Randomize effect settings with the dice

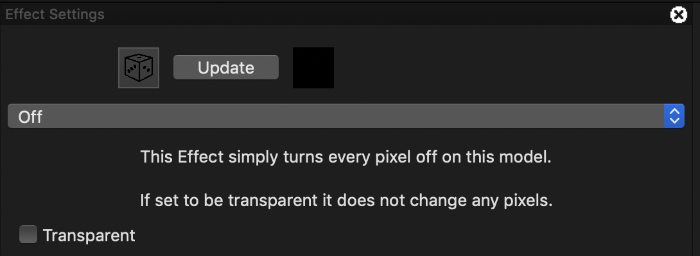[139, 67]
